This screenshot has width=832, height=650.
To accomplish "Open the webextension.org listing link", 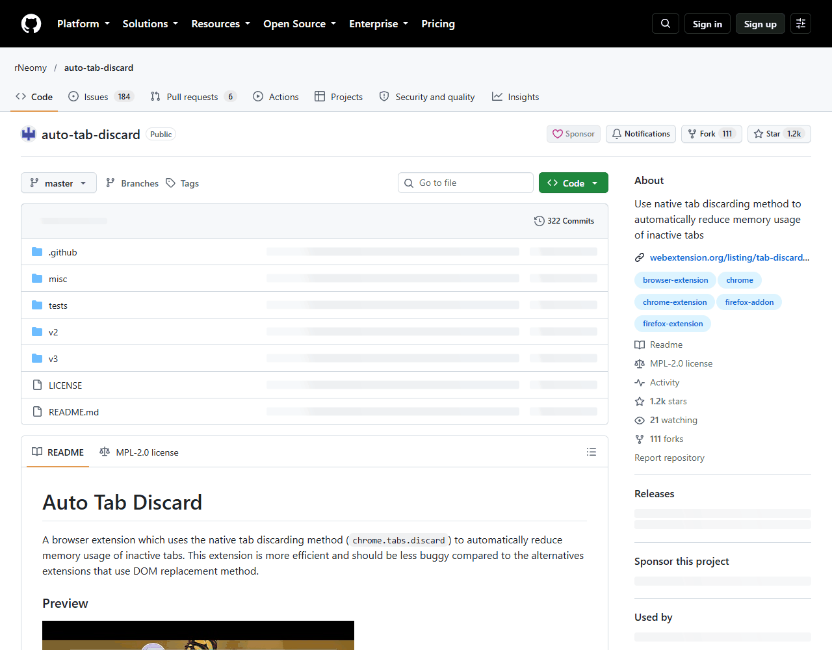I will click(729, 257).
